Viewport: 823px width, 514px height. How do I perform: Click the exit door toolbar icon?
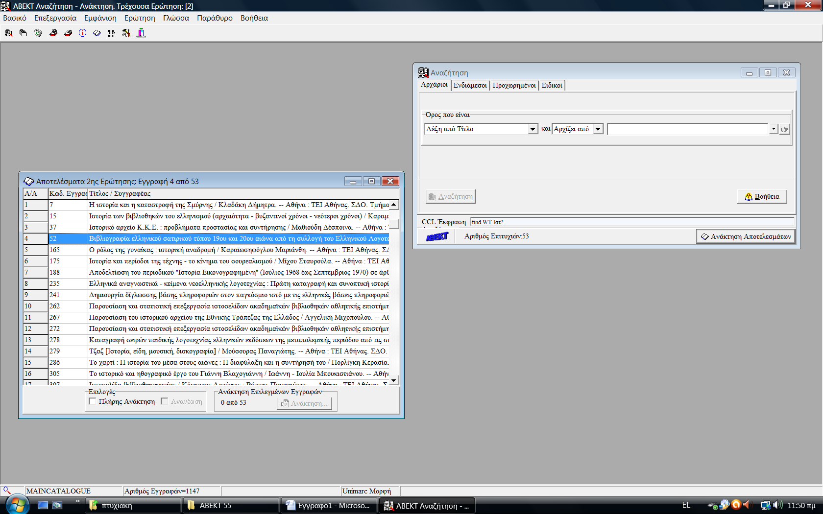click(141, 33)
